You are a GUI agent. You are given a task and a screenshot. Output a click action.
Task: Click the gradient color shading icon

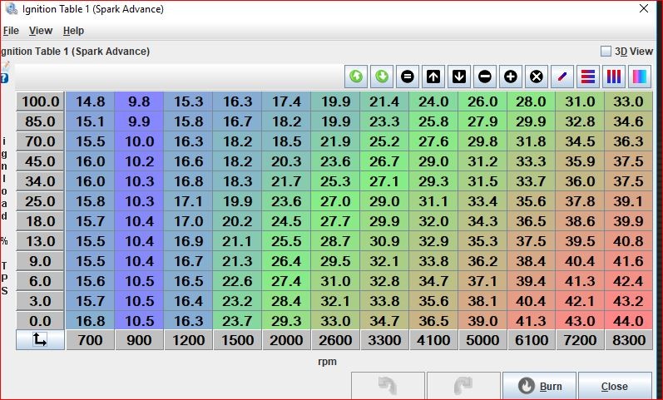640,77
